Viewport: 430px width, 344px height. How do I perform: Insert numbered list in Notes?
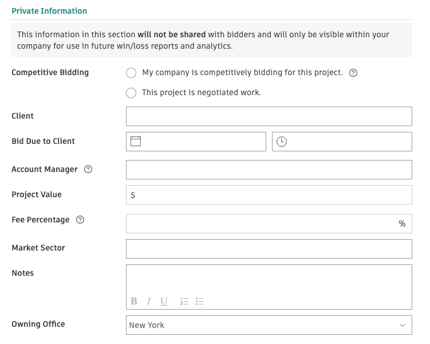click(x=184, y=301)
